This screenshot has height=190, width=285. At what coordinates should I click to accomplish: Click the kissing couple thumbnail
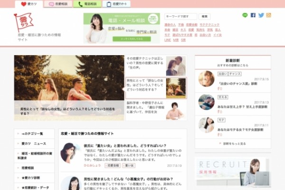click(176, 66)
